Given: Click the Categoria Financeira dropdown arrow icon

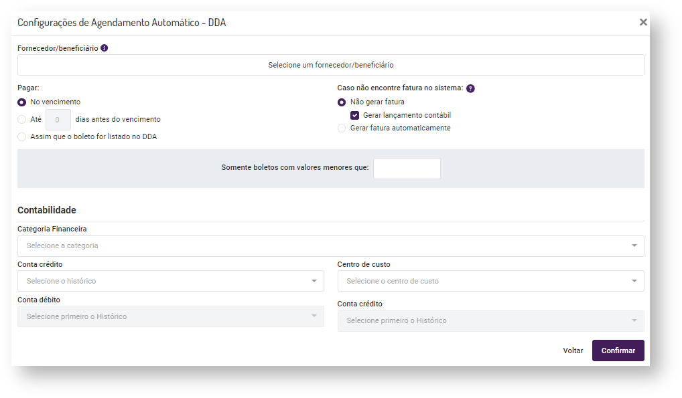Looking at the screenshot, I should tap(634, 246).
